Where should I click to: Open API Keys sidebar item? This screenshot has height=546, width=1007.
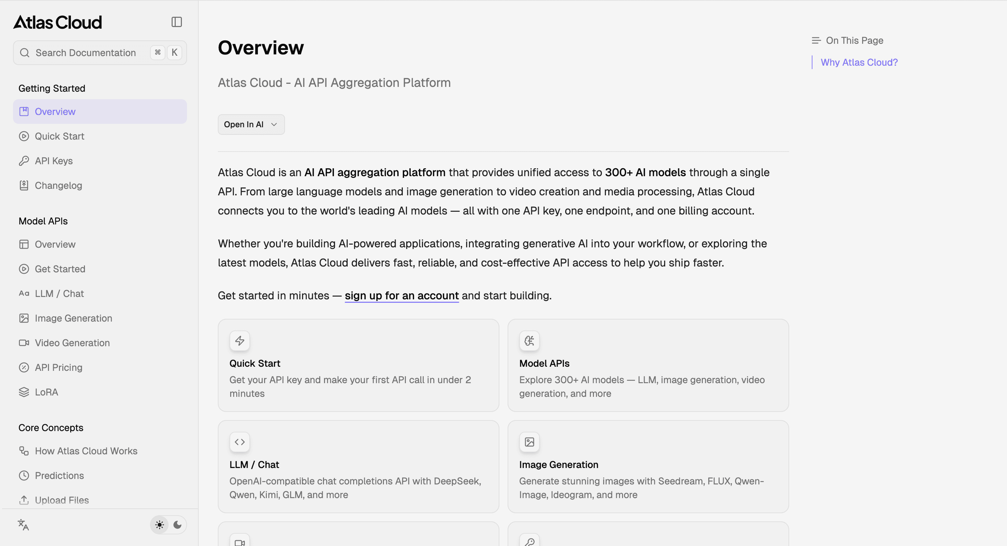point(53,161)
